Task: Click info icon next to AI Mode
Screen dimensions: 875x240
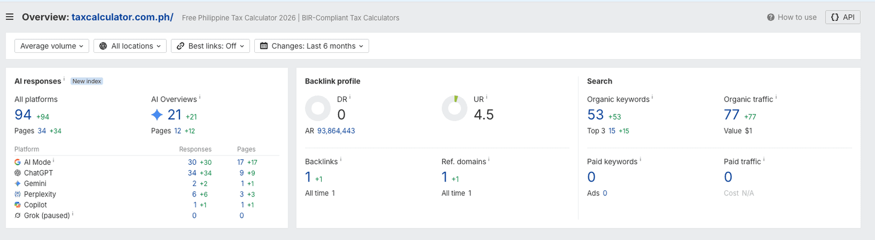Action: (x=54, y=160)
